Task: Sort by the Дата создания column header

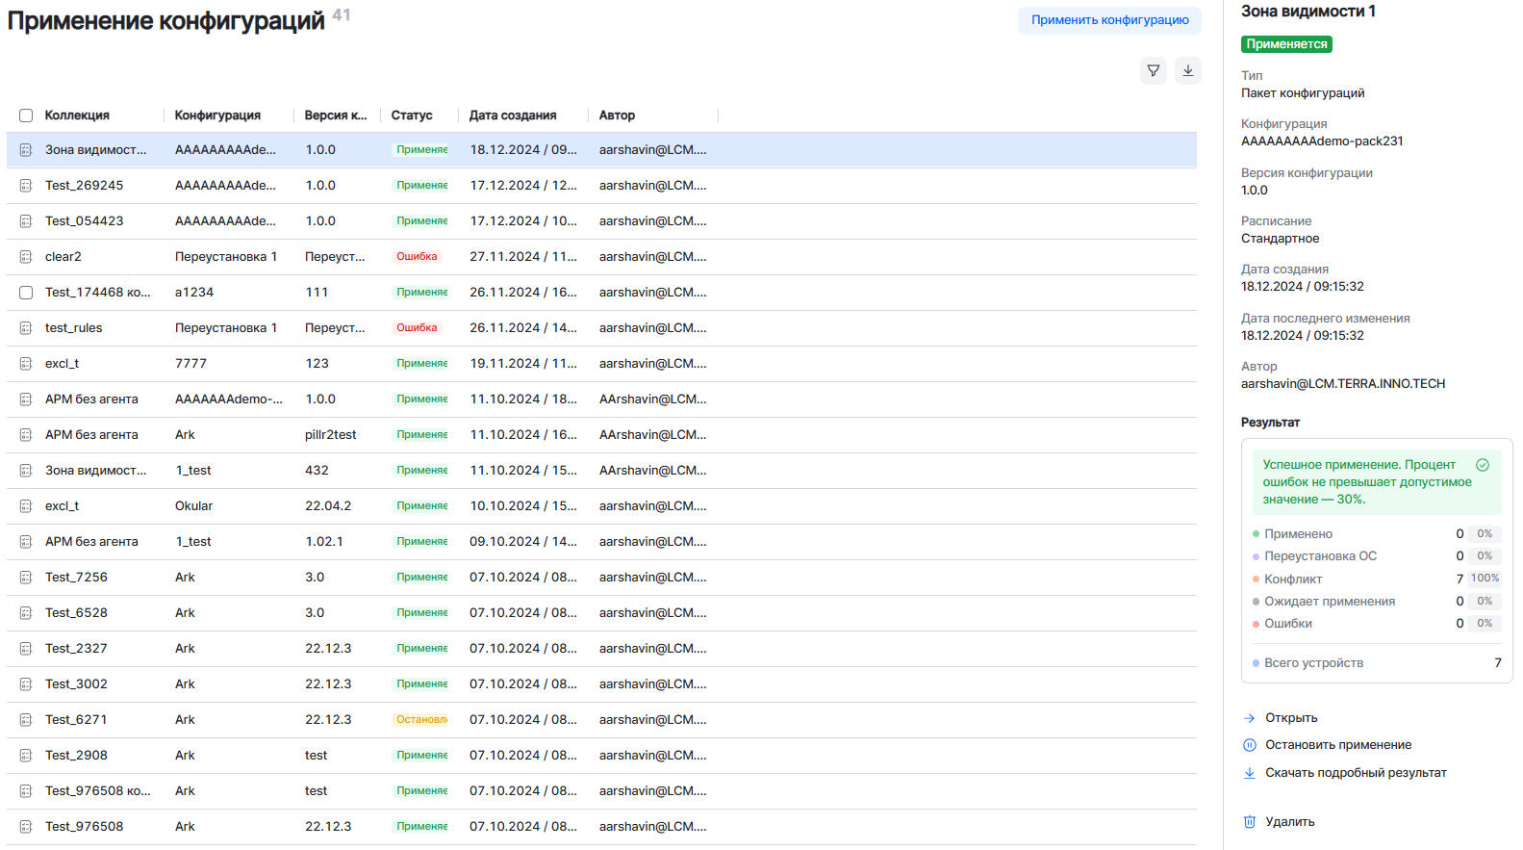Action: click(x=512, y=116)
